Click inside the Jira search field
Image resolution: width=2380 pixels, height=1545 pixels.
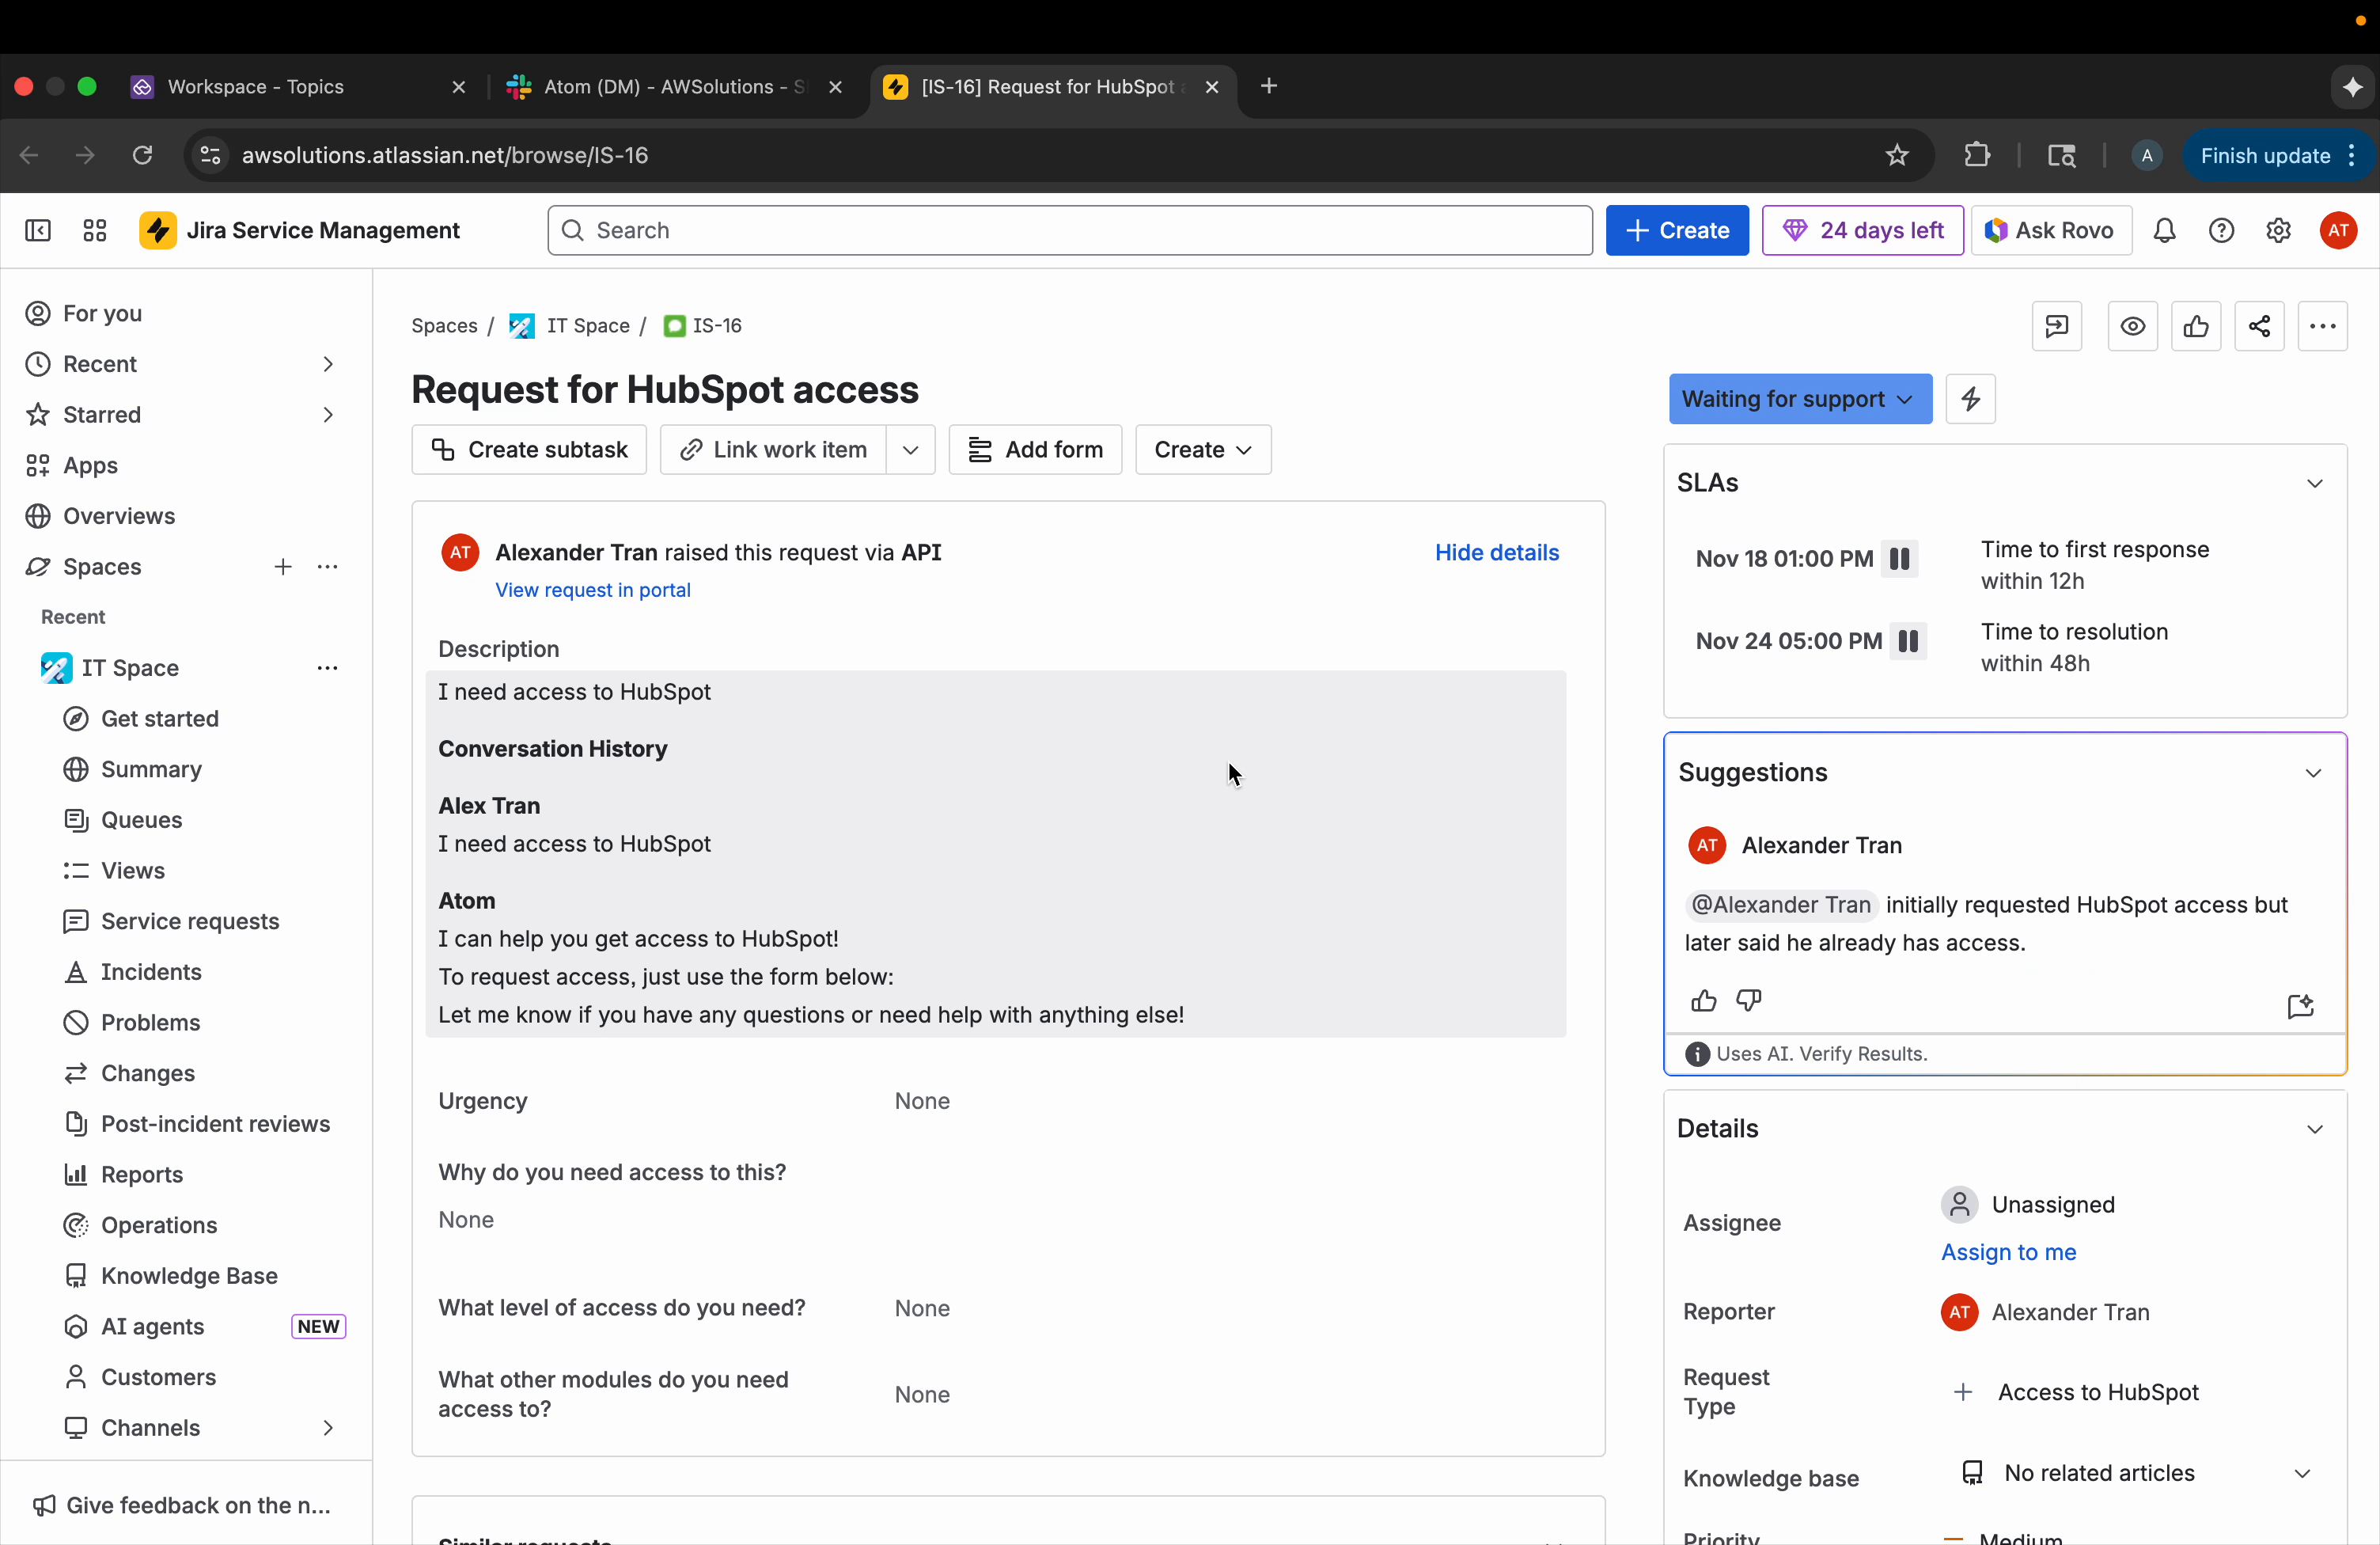(1065, 230)
